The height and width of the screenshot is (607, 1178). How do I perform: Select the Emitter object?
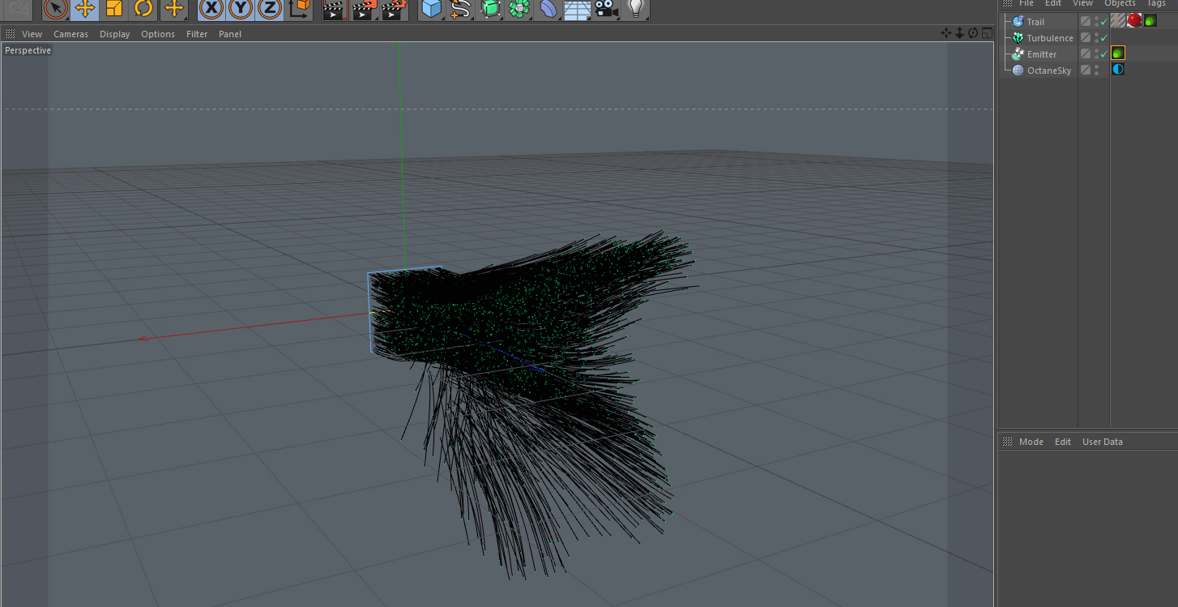1042,54
